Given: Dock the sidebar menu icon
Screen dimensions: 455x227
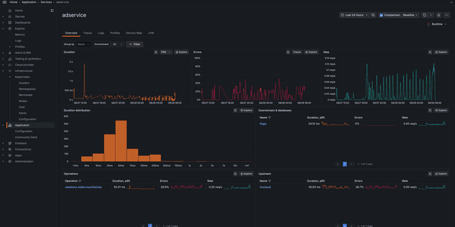Looking at the screenshot, I should [52, 10].
